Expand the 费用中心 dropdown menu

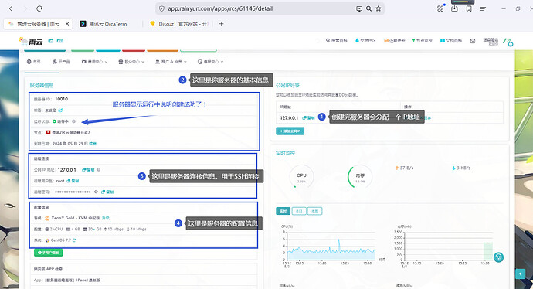[x=94, y=62]
